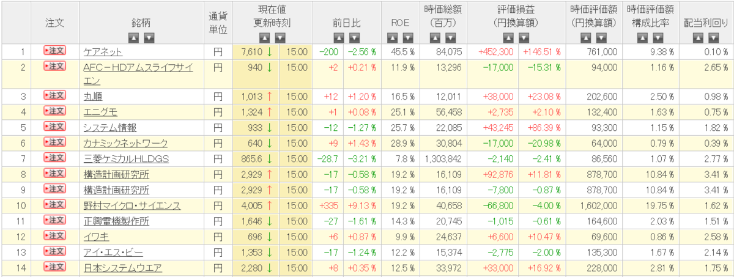Open エニグモ stock link
The image size is (734, 277).
(100, 111)
